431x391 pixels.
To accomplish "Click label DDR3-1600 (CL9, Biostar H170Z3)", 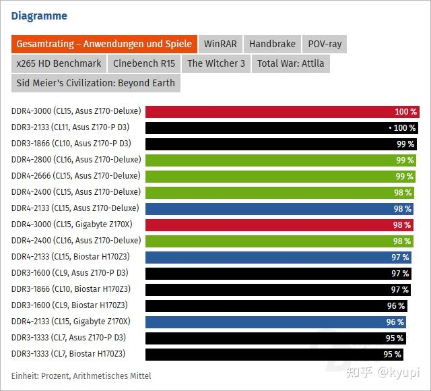I will pyautogui.click(x=69, y=305).
